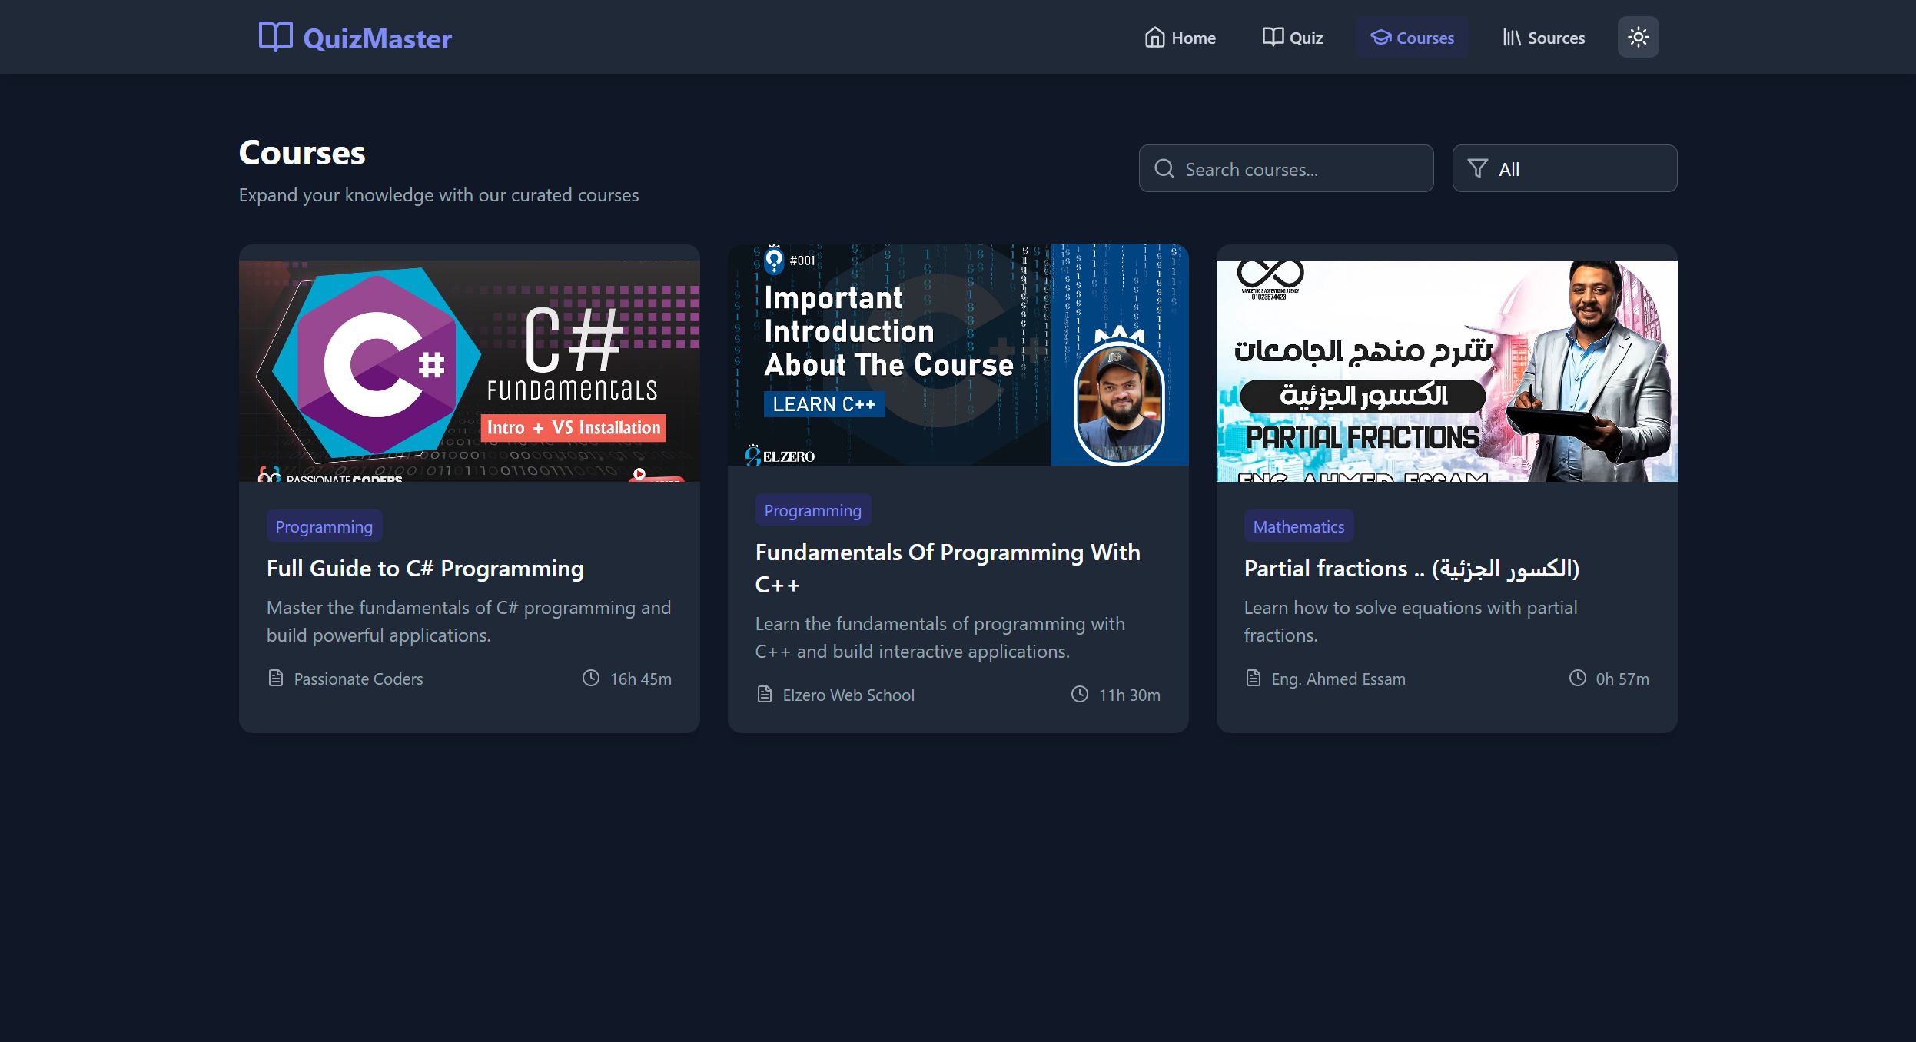Image resolution: width=1916 pixels, height=1042 pixels.
Task: Open the Learn C++ introduction thumbnail
Action: [958, 355]
